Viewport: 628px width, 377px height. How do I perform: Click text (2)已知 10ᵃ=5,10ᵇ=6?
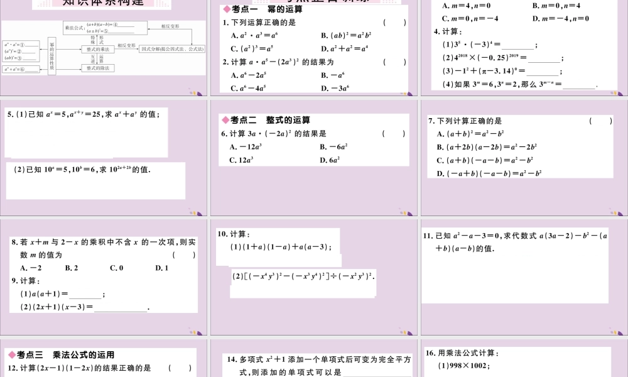(55, 170)
